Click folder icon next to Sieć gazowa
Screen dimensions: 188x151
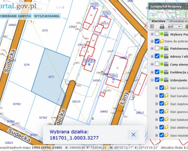coord(166,111)
